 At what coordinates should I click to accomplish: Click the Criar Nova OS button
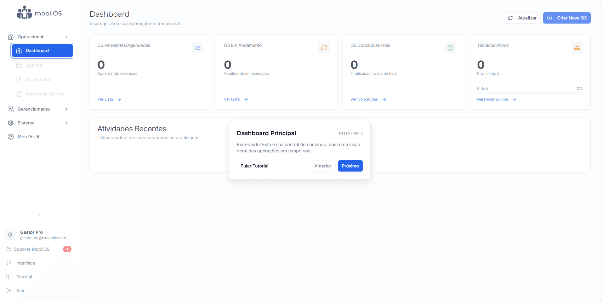[567, 18]
